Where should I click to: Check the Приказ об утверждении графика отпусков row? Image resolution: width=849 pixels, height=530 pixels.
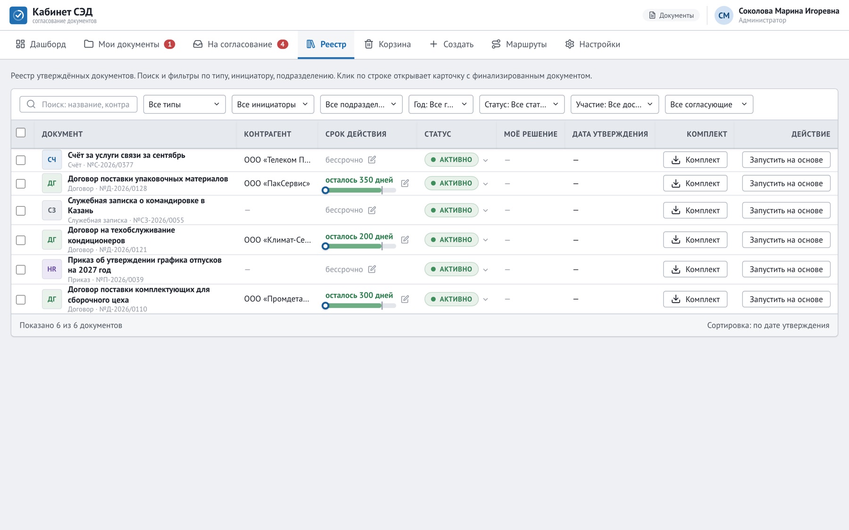(21, 269)
